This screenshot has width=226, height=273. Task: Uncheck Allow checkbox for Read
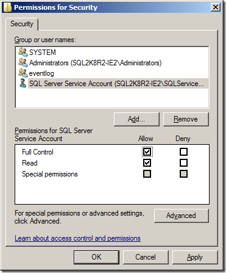click(x=147, y=162)
